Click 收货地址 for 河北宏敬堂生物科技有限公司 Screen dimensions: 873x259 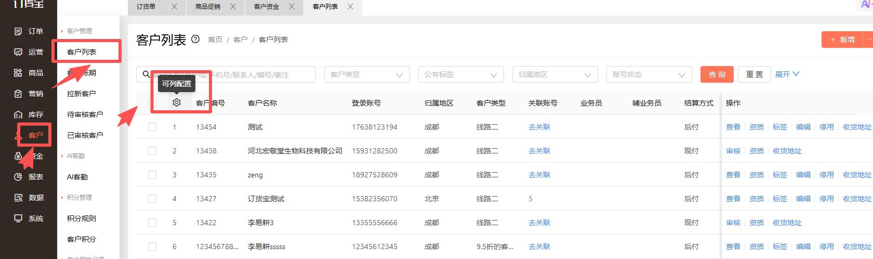(x=787, y=151)
